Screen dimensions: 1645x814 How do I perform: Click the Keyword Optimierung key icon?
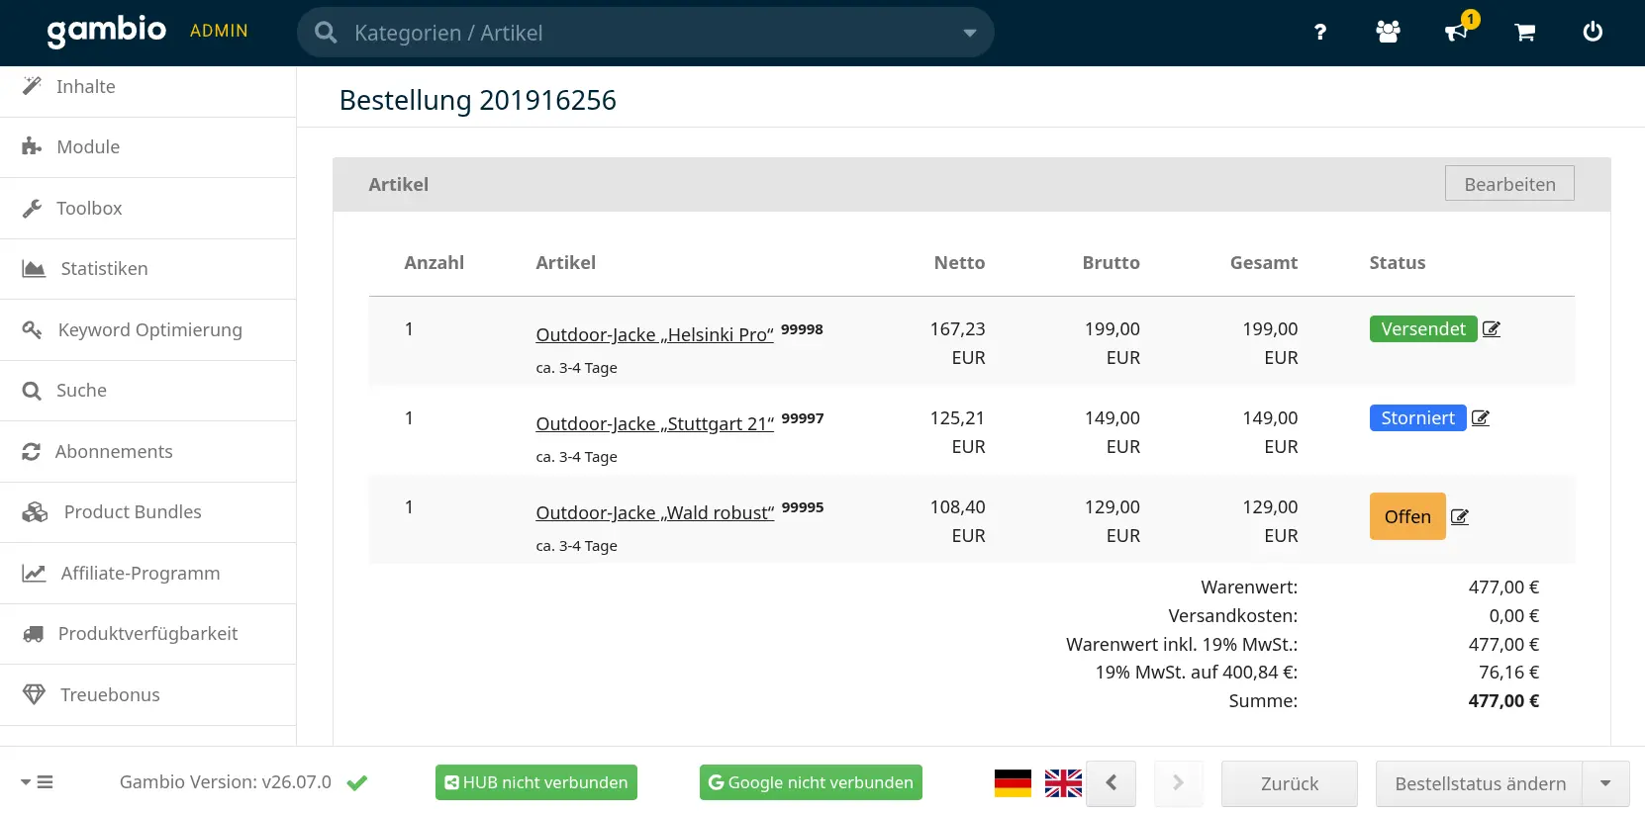(x=33, y=329)
